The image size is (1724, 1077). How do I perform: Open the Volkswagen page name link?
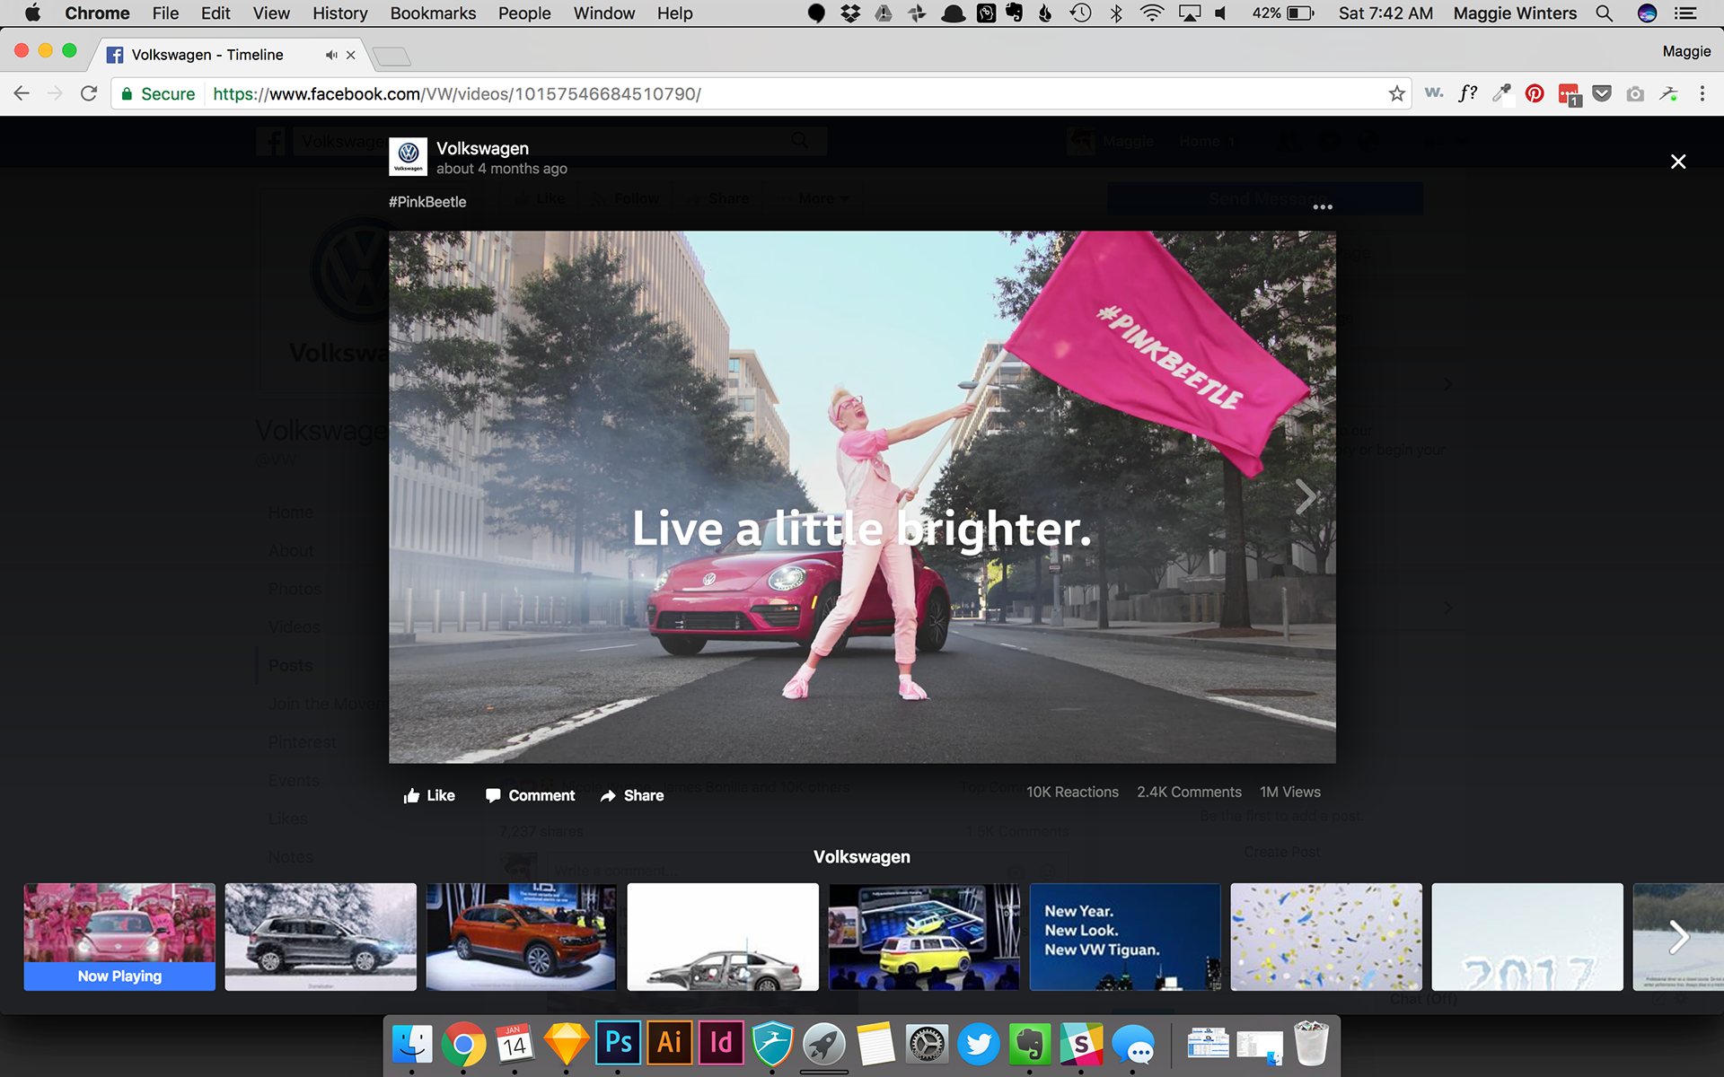482,148
